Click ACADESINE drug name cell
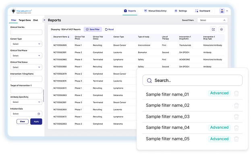This screenshot has height=154, width=251. pyautogui.click(x=185, y=59)
